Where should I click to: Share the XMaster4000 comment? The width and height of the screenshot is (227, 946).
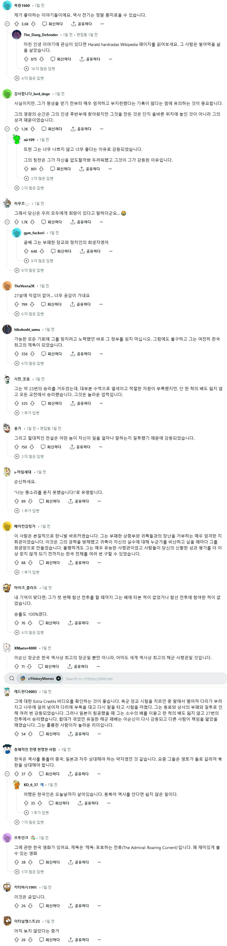[78, 666]
